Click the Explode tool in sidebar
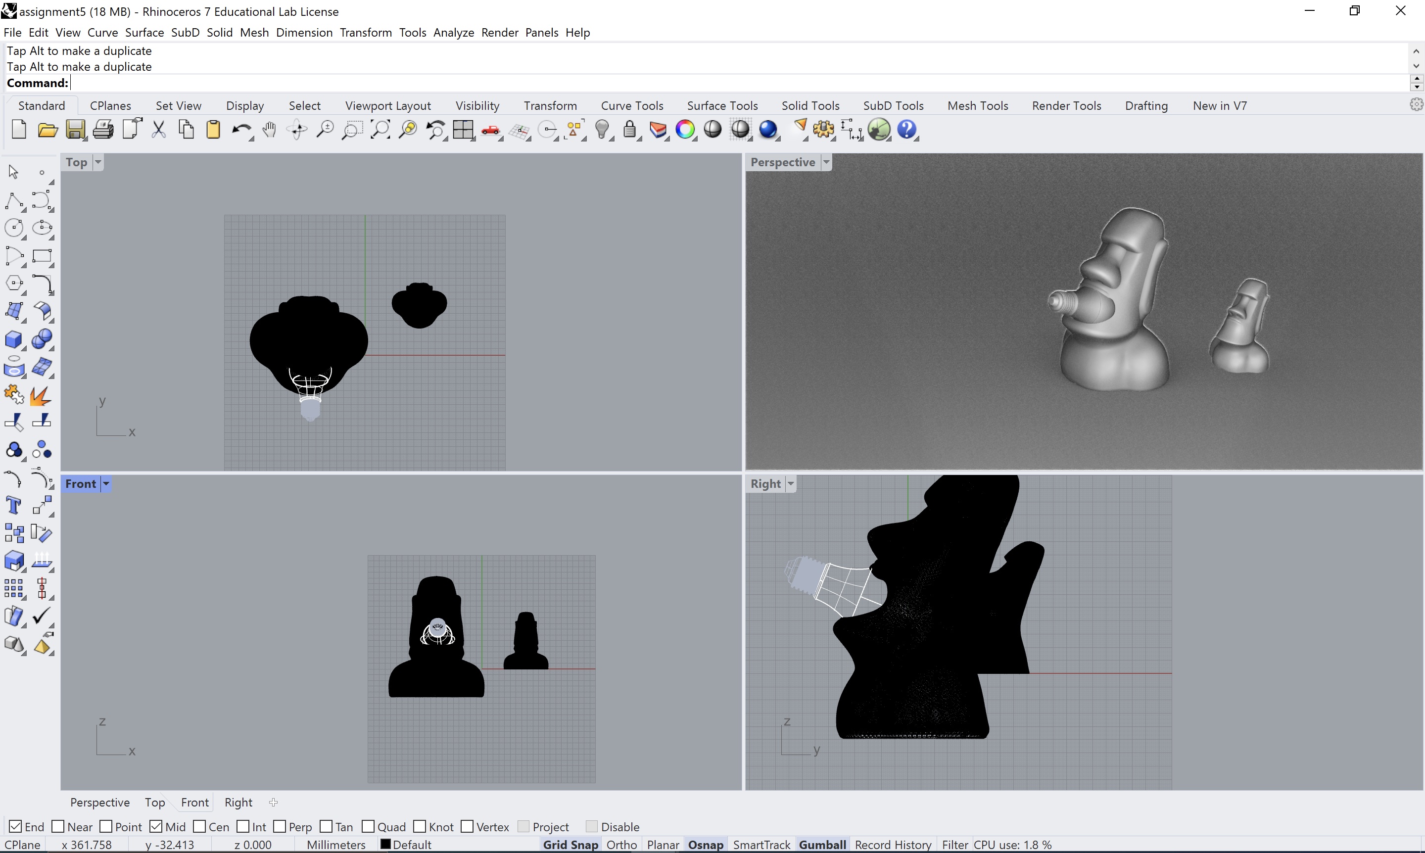Viewport: 1425px width, 853px height. click(40, 395)
